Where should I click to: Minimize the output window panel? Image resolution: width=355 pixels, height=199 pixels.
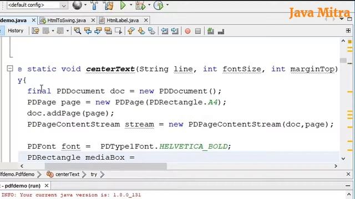[x=348, y=186]
